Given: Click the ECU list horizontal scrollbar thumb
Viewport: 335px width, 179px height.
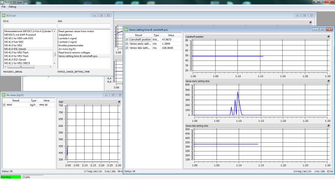Looking at the screenshot, I should [x=21, y=67].
